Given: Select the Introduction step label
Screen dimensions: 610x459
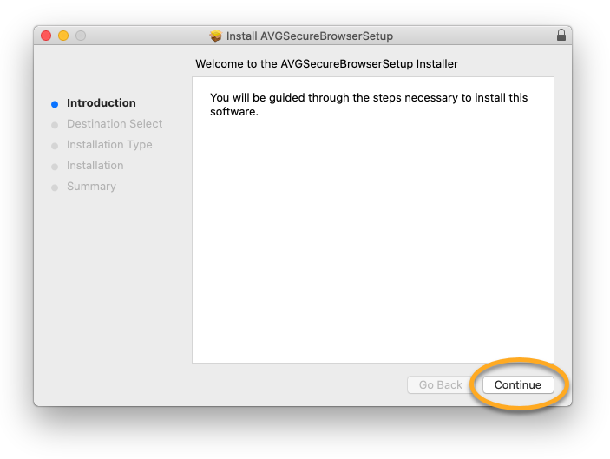Looking at the screenshot, I should tap(102, 103).
